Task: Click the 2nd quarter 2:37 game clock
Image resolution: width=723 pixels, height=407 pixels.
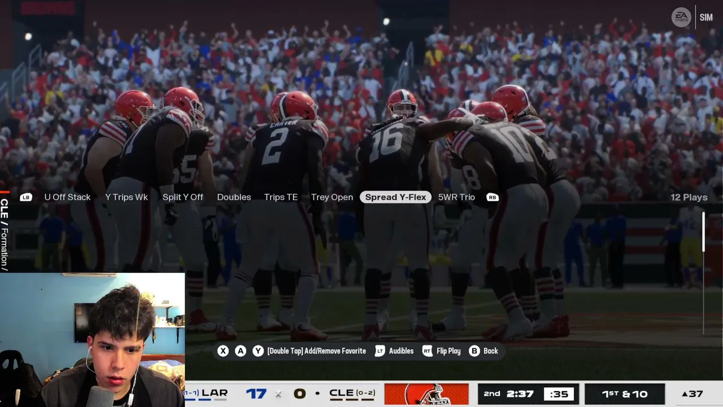Action: pyautogui.click(x=508, y=394)
